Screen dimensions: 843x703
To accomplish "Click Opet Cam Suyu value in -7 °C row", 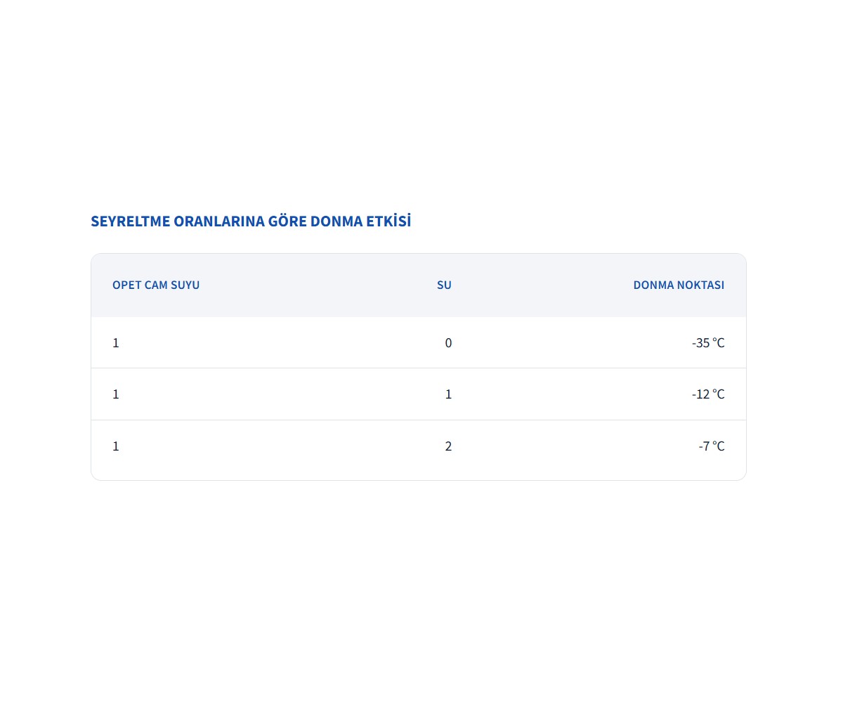I will click(x=116, y=446).
